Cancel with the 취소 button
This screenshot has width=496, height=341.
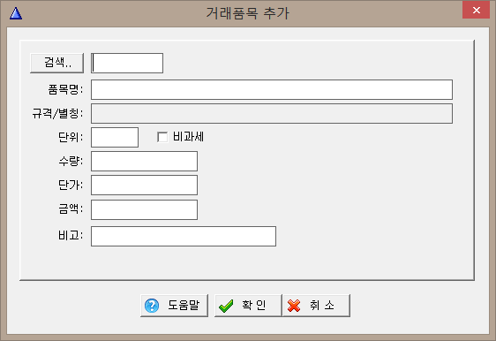click(x=317, y=306)
